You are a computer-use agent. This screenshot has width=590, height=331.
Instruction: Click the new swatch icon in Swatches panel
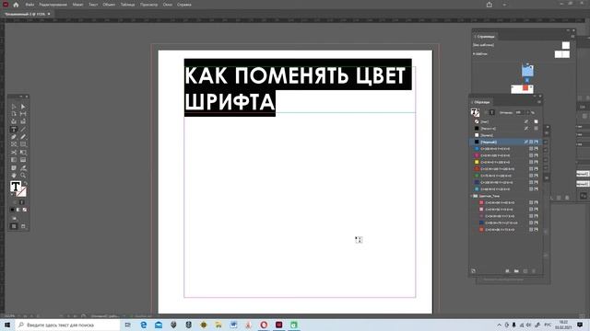coord(525,271)
